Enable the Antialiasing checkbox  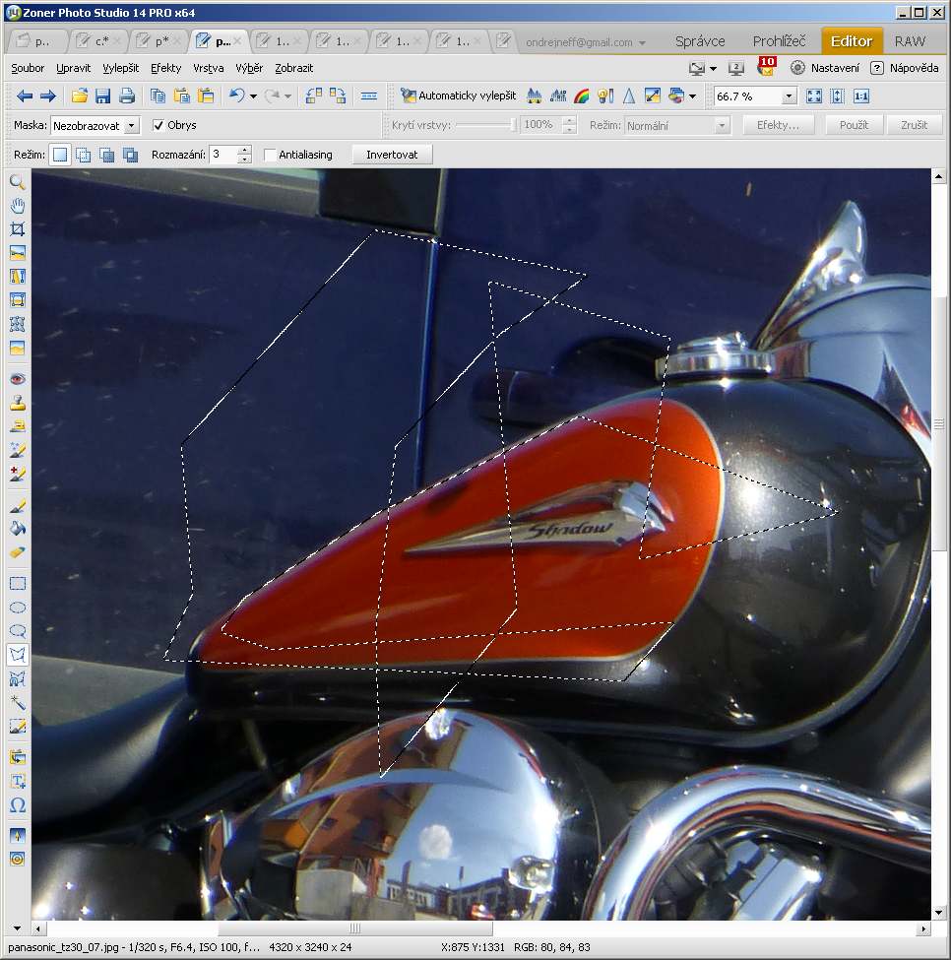pos(270,156)
